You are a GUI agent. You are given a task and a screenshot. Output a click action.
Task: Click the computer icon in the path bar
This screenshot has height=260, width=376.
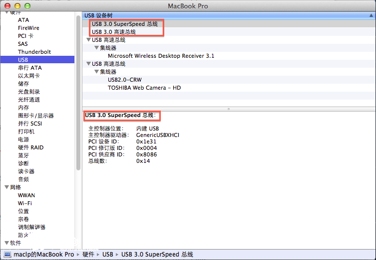point(6,255)
